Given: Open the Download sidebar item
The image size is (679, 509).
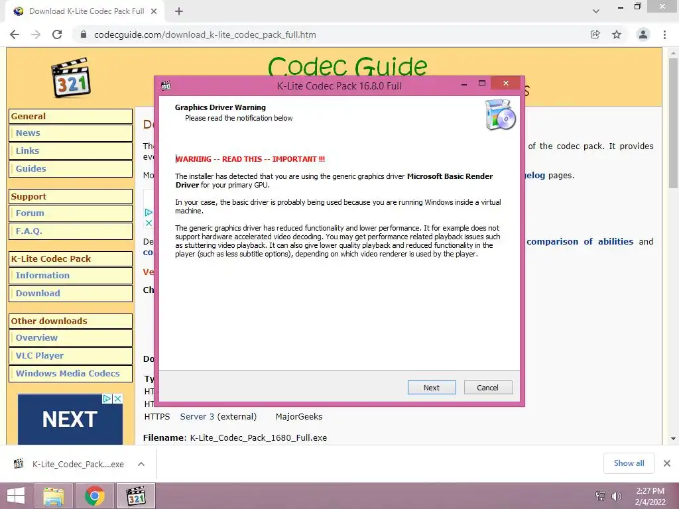Looking at the screenshot, I should [x=70, y=293].
